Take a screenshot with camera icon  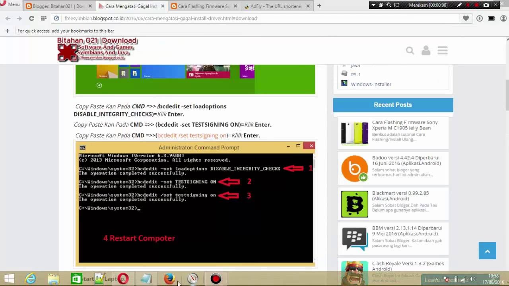tap(486, 5)
